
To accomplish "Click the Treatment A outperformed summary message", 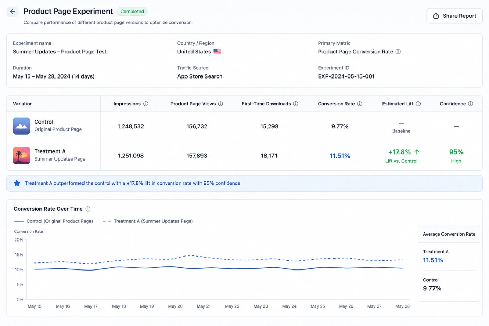I will (x=133, y=183).
